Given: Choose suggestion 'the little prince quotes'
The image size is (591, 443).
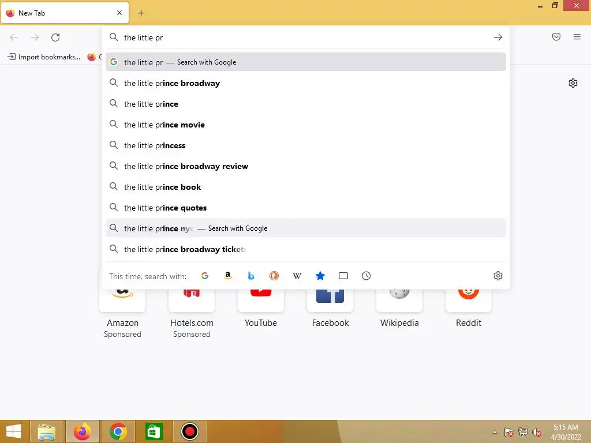Looking at the screenshot, I should coord(306,208).
